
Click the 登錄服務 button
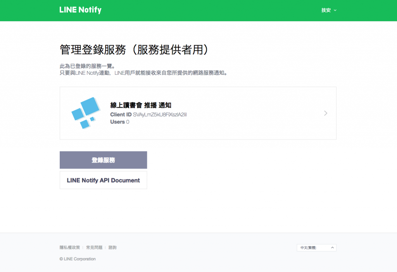[x=103, y=160]
